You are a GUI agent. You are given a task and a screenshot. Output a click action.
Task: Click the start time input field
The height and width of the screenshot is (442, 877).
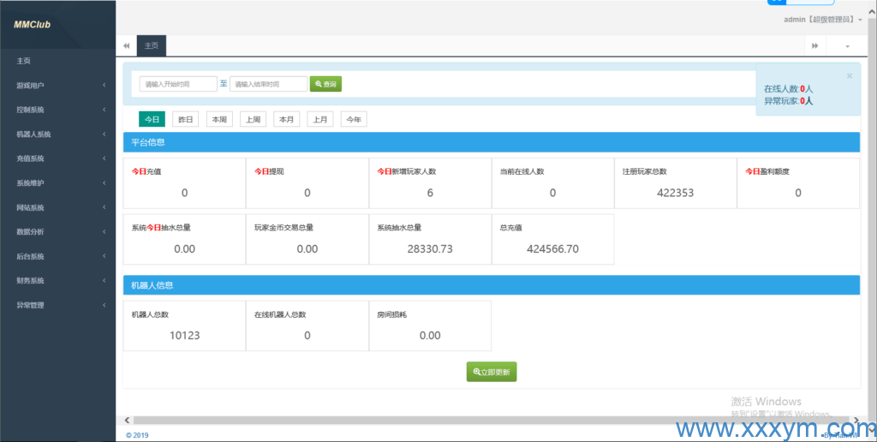click(178, 84)
